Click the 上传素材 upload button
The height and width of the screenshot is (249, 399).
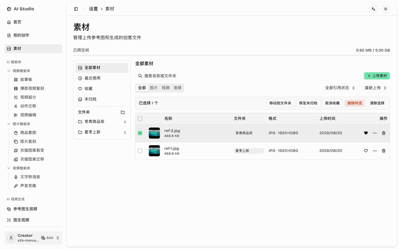tap(377, 76)
